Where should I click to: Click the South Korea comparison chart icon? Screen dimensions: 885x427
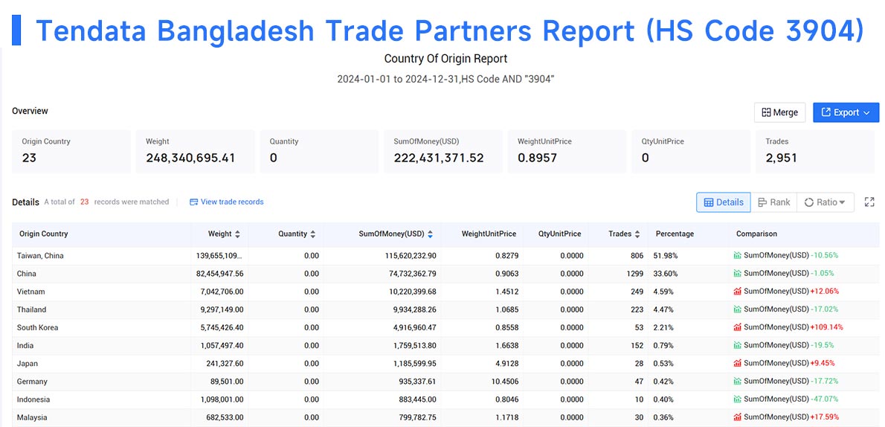pos(737,327)
